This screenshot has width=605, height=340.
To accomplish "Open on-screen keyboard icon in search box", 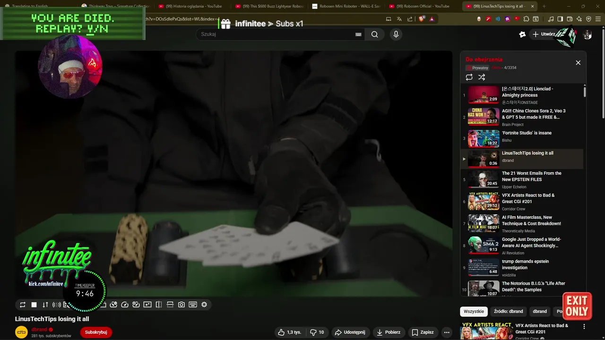I will (x=358, y=34).
